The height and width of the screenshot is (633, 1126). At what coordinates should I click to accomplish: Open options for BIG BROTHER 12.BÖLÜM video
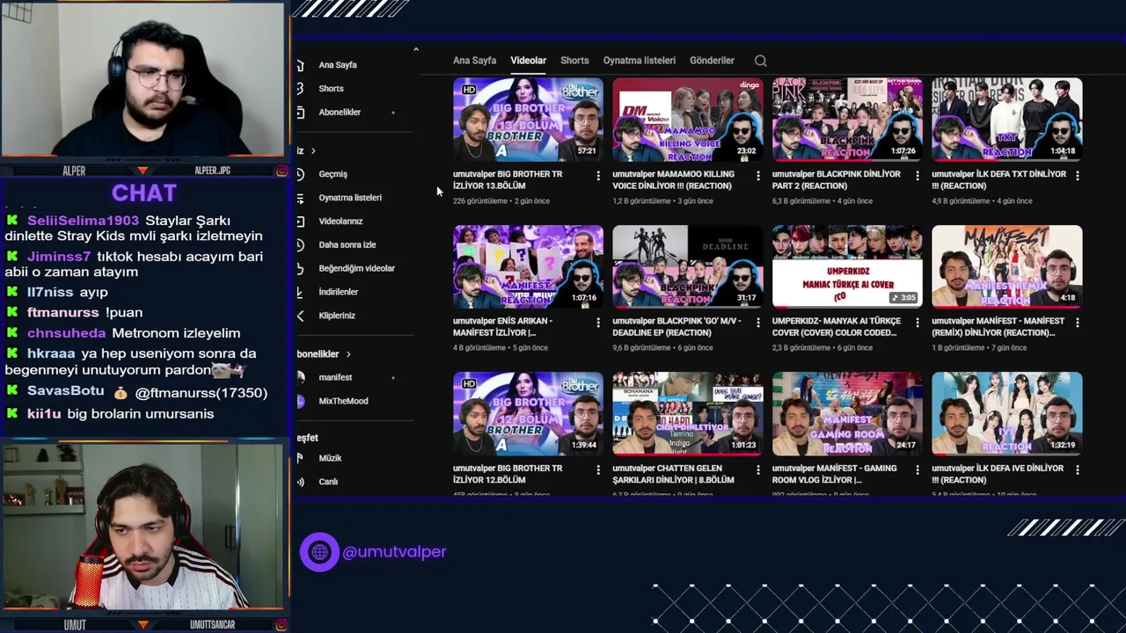click(x=598, y=470)
